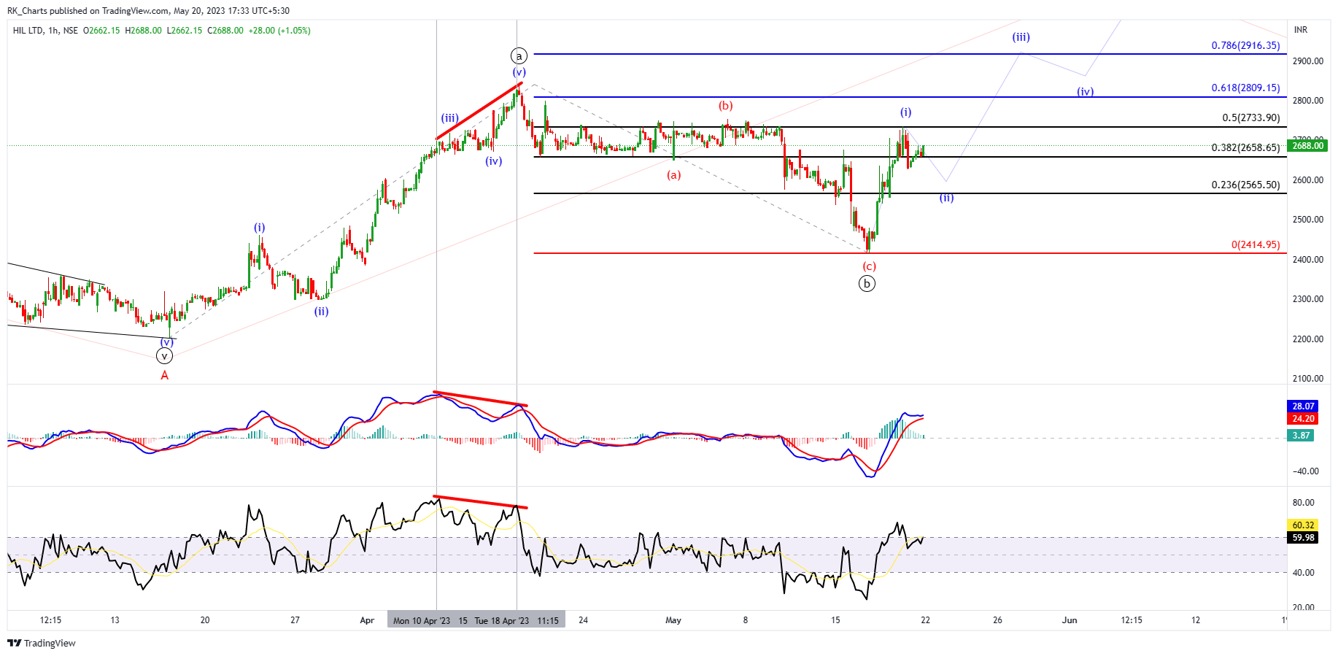1338x656 pixels.
Task: Click the circled 'v' wave marker
Action: click(x=165, y=356)
